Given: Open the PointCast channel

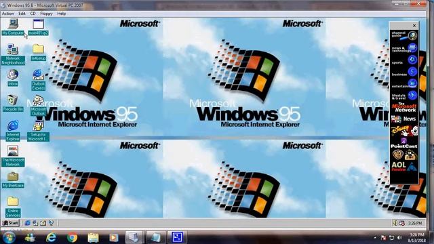Looking at the screenshot, I should 404,143.
